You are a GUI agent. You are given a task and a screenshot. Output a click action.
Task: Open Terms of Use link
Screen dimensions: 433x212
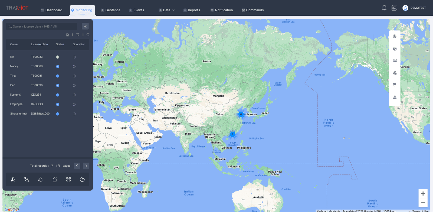(x=420, y=211)
